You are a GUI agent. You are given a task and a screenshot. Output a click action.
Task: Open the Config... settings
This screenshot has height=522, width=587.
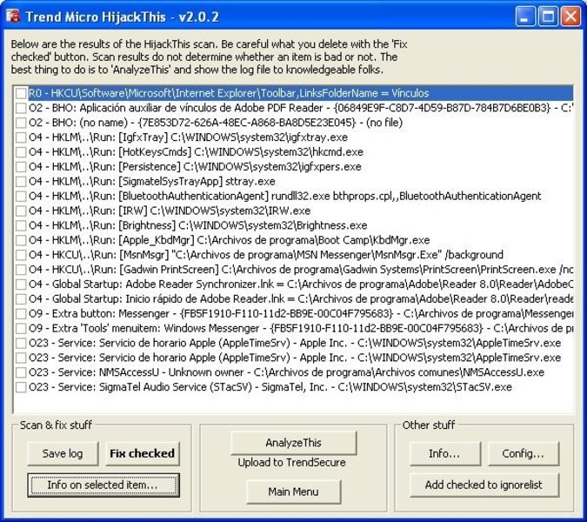click(523, 453)
